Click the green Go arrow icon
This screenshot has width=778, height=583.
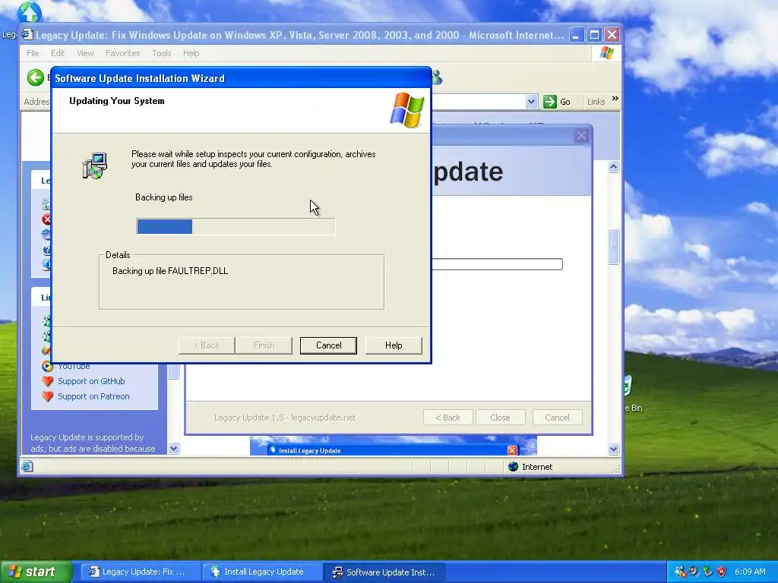550,102
